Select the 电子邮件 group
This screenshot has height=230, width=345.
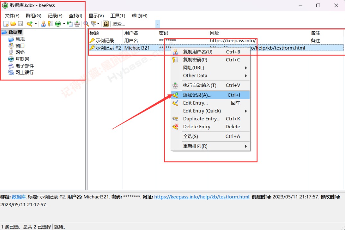pyautogui.click(x=25, y=66)
